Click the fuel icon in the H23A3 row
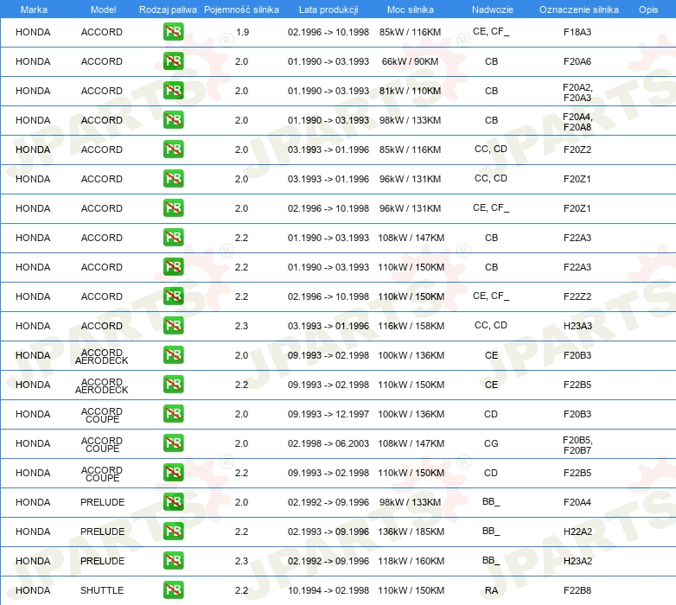The width and height of the screenshot is (676, 605). click(173, 325)
